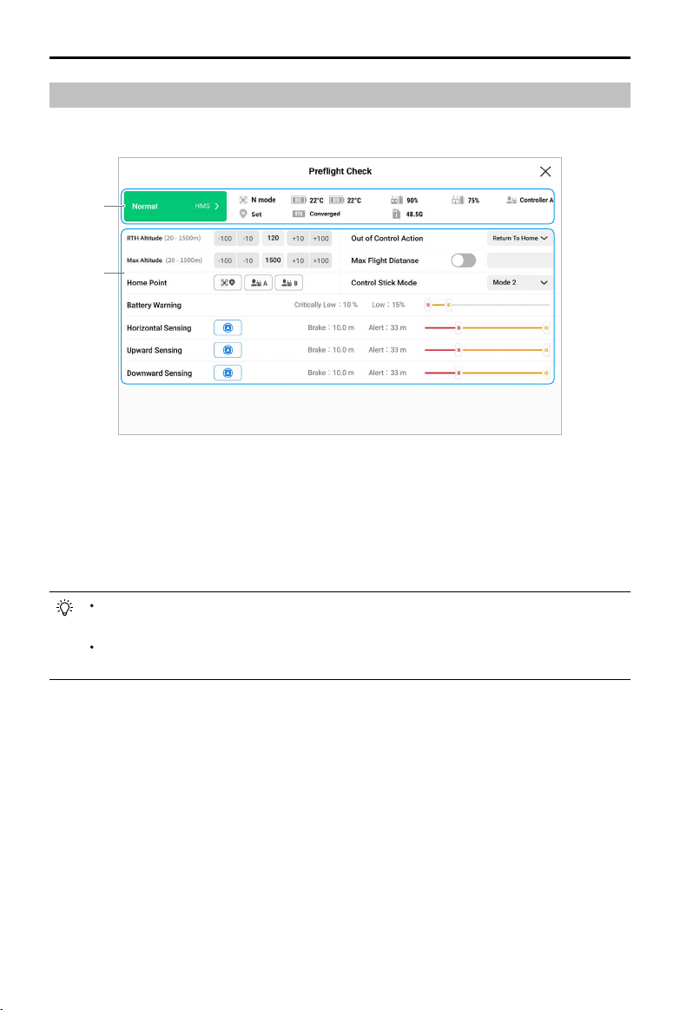Expand the Control Stick Mode dropdown
This screenshot has height=1010, width=680.
pos(519,283)
